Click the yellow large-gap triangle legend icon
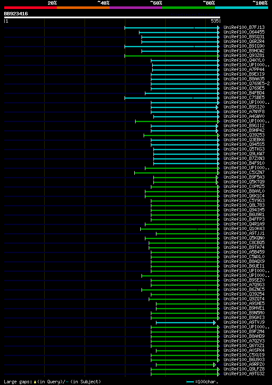The image size is (272, 385). (x=35, y=382)
